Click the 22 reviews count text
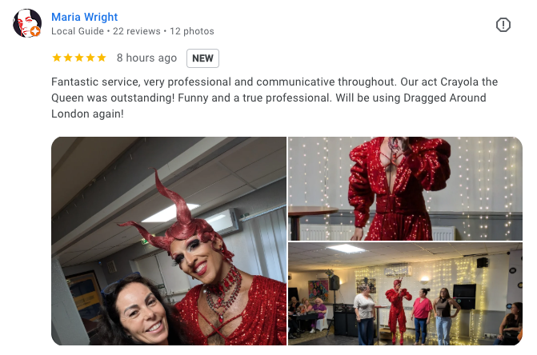 pyautogui.click(x=136, y=31)
